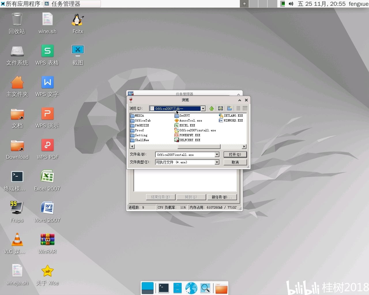
Task: Select the Proof folder
Action: click(x=137, y=131)
